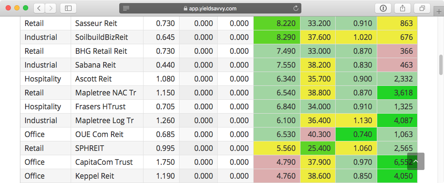
Task: Click the yellow 5.560 cell for SPHREIT
Action: click(x=276, y=148)
